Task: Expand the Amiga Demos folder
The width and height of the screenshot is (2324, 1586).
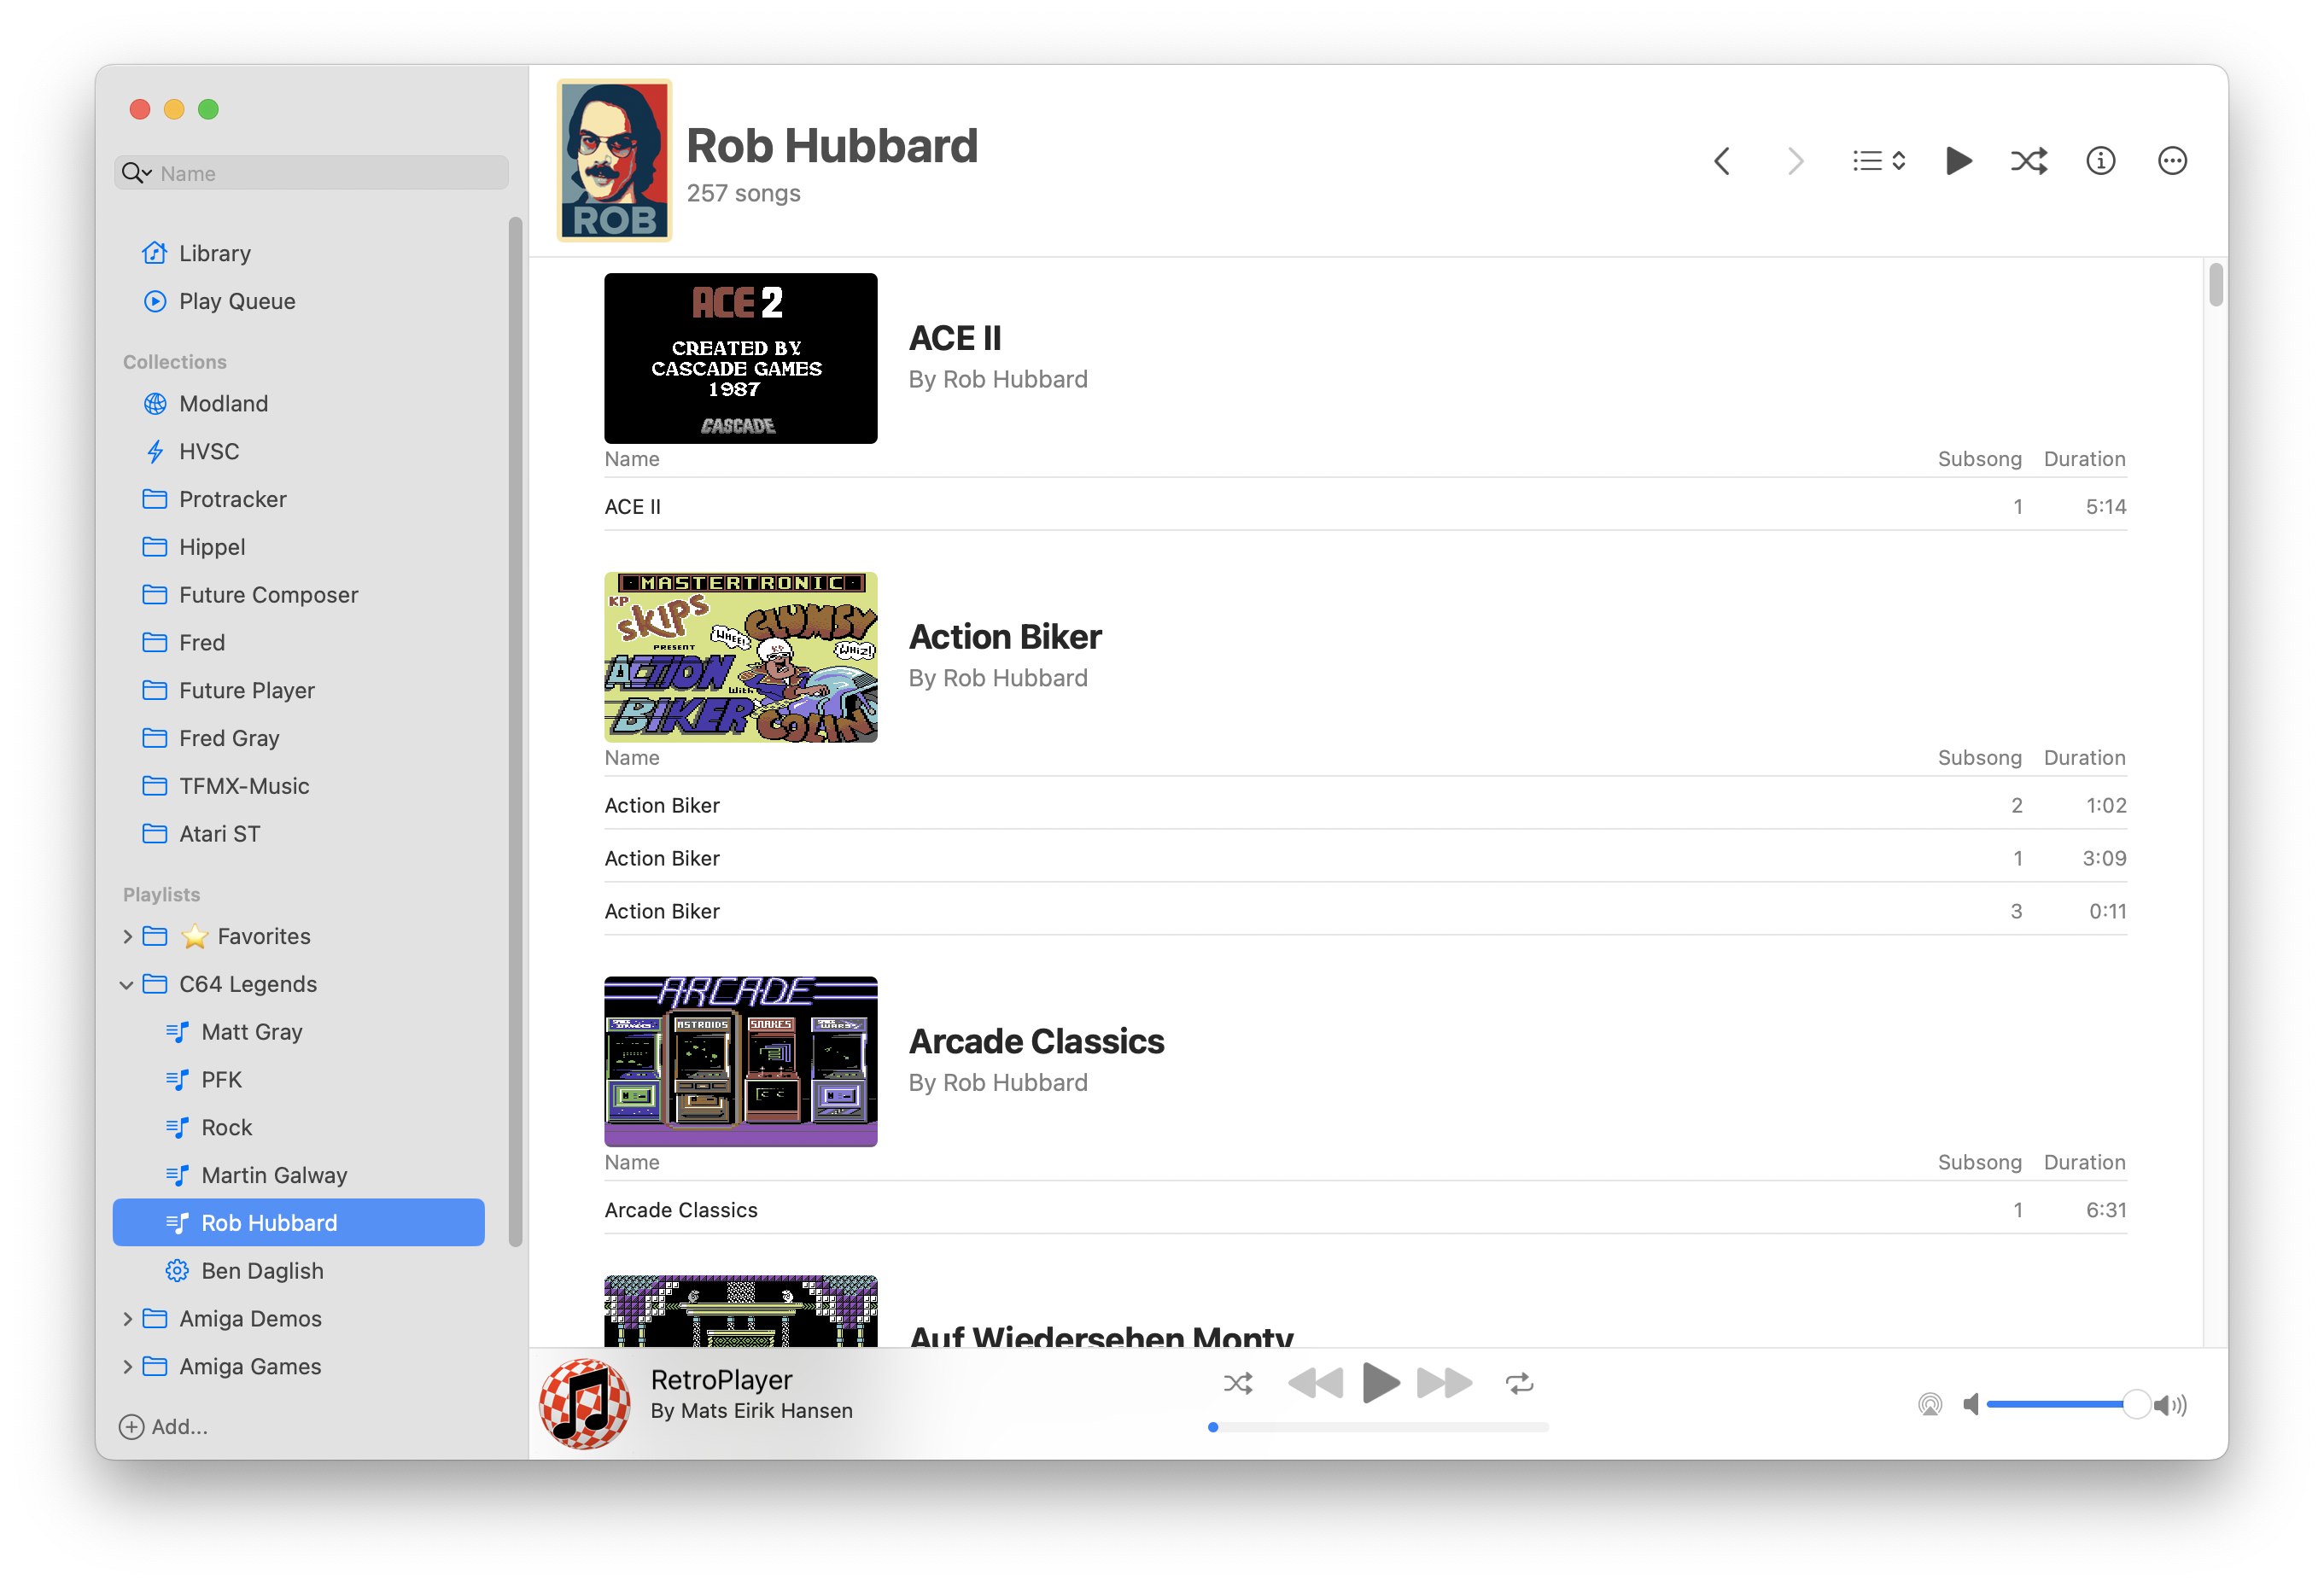Action: [128, 1318]
